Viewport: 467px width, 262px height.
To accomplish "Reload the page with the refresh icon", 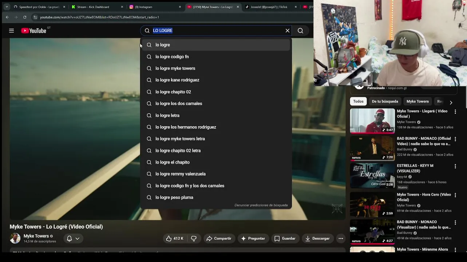I will click(25, 17).
